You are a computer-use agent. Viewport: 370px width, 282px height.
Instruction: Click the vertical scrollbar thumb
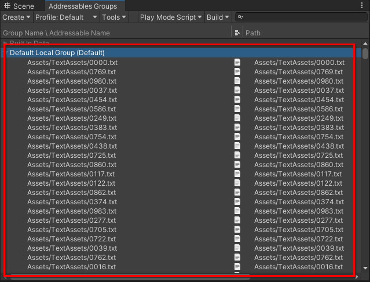[365, 53]
